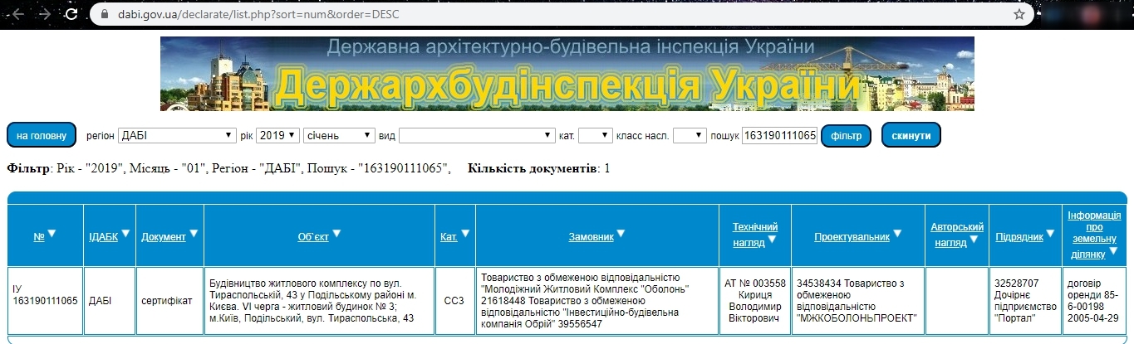1134x344 pixels.
Task: Go forward with the browser forward arrow
Action: [x=45, y=14]
